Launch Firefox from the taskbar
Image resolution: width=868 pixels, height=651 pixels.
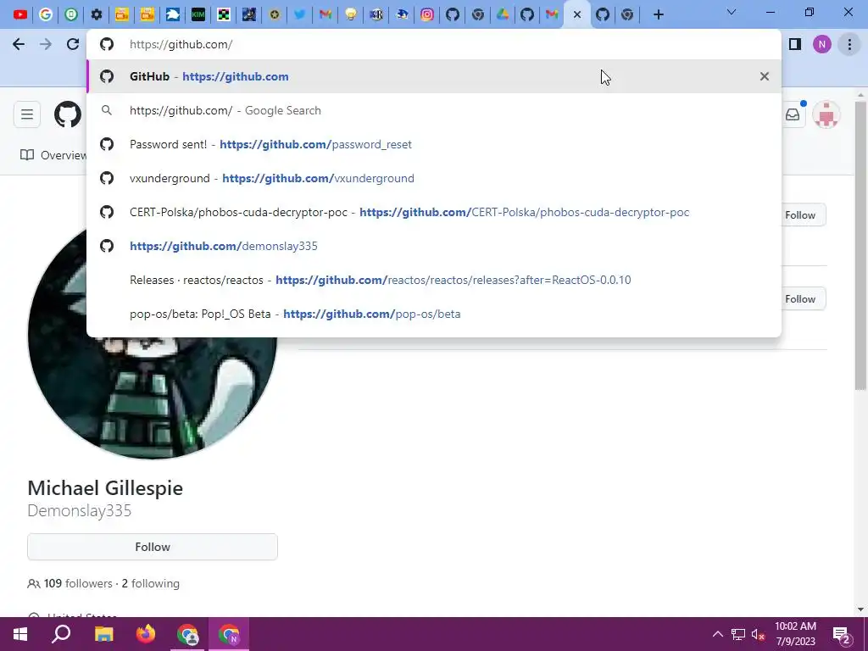(x=146, y=634)
